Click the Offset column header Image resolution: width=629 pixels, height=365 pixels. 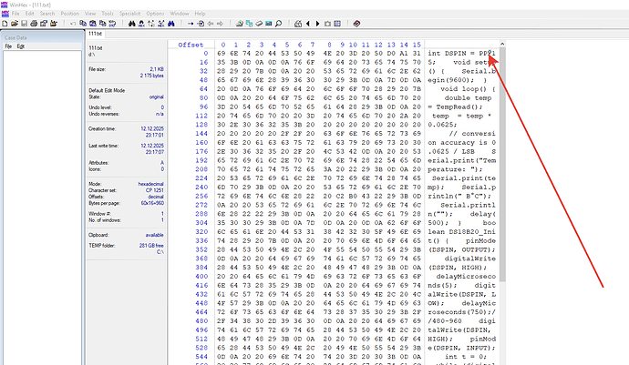(191, 44)
